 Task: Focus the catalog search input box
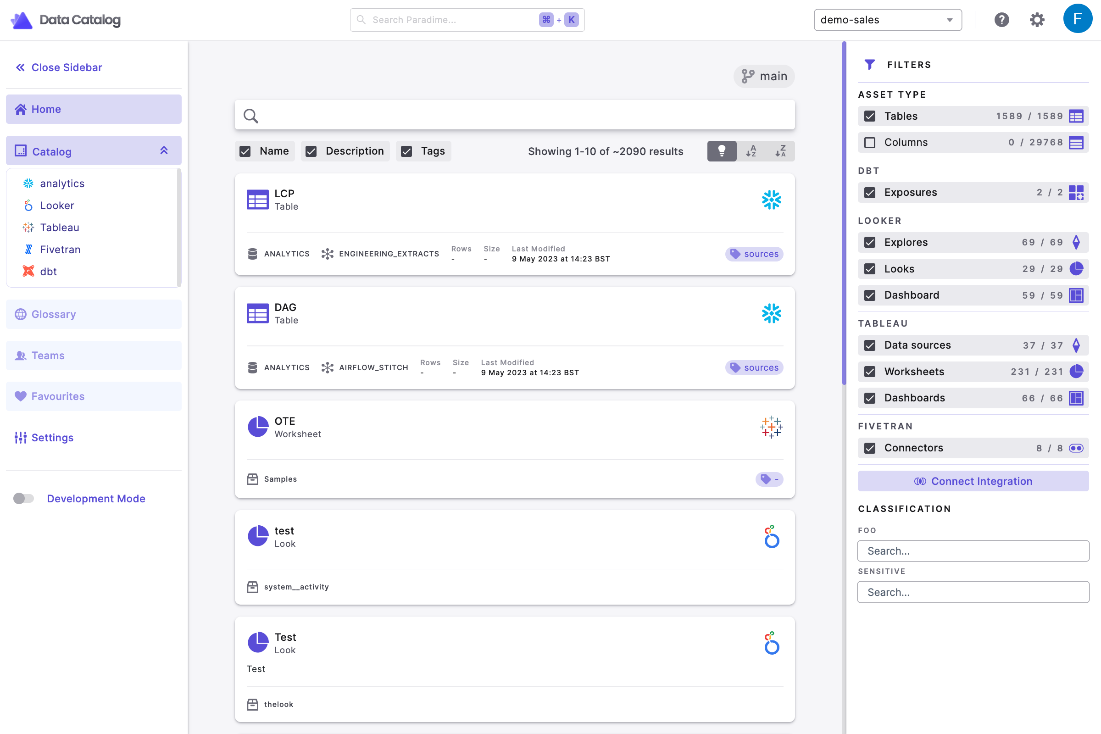514,115
